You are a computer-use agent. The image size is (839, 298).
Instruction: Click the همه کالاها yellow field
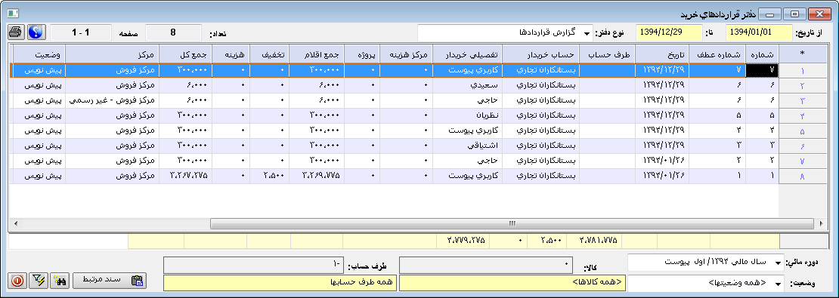click(x=512, y=283)
